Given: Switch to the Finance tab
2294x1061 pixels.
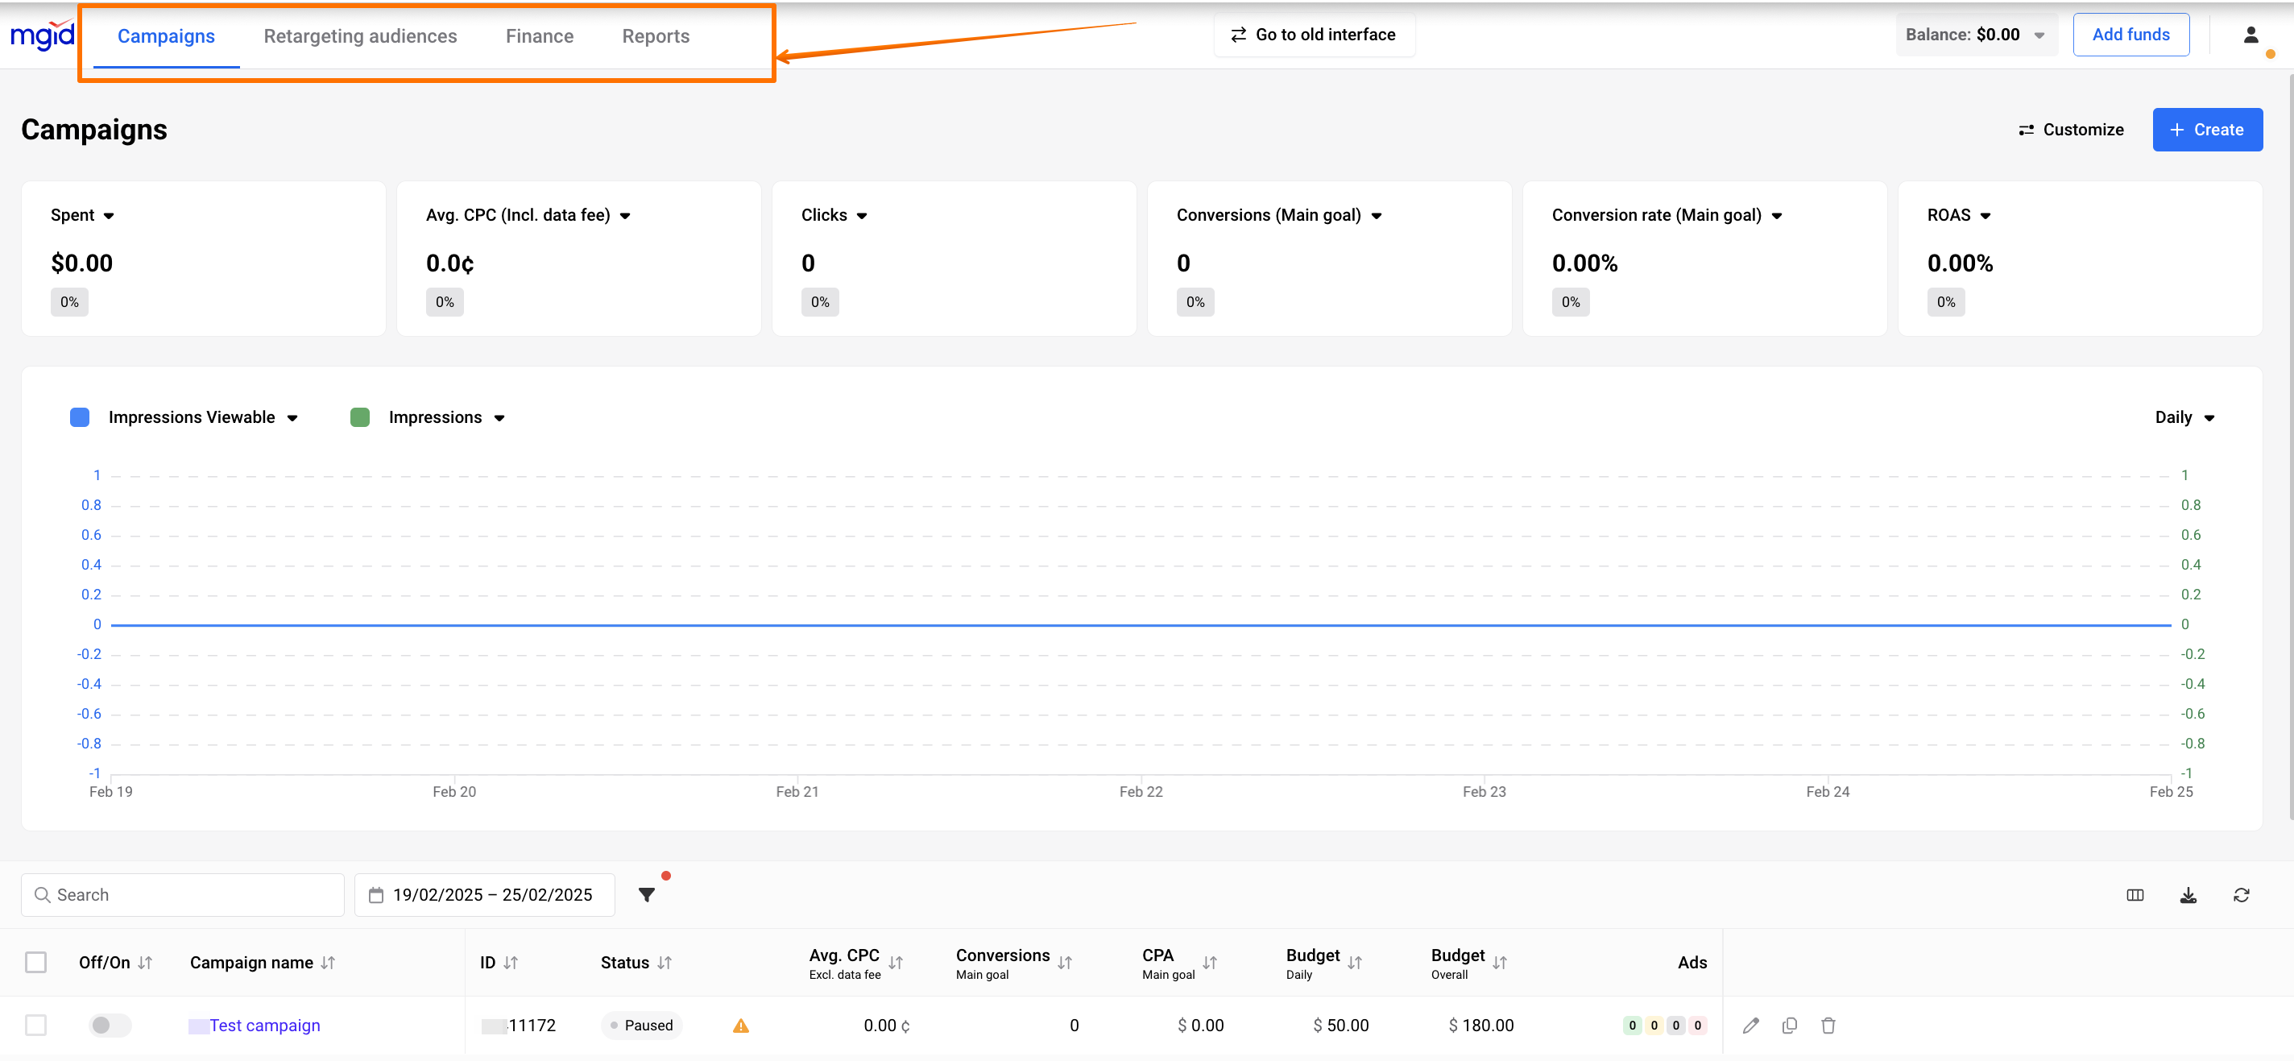Looking at the screenshot, I should point(539,35).
